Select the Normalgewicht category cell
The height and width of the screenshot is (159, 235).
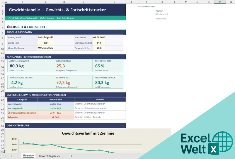pos(22,108)
